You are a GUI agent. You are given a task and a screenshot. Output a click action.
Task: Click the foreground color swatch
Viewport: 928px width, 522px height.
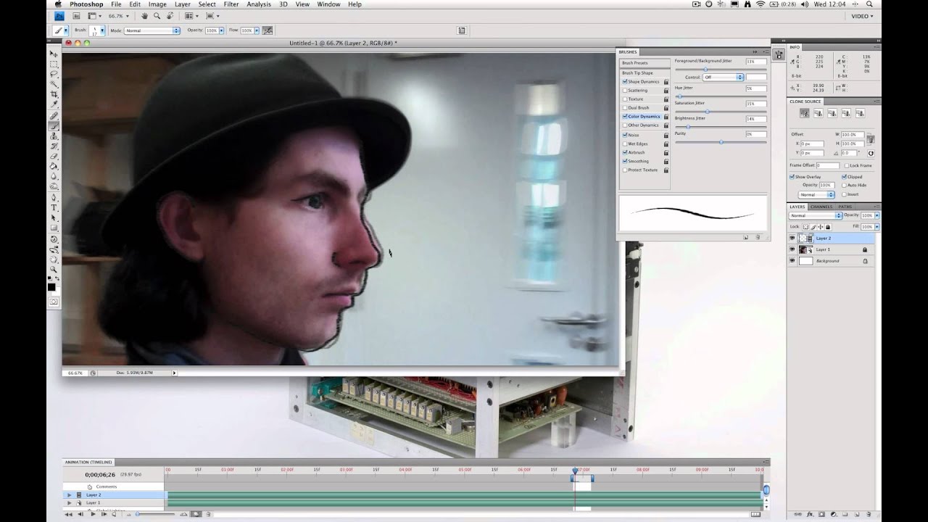pyautogui.click(x=51, y=287)
